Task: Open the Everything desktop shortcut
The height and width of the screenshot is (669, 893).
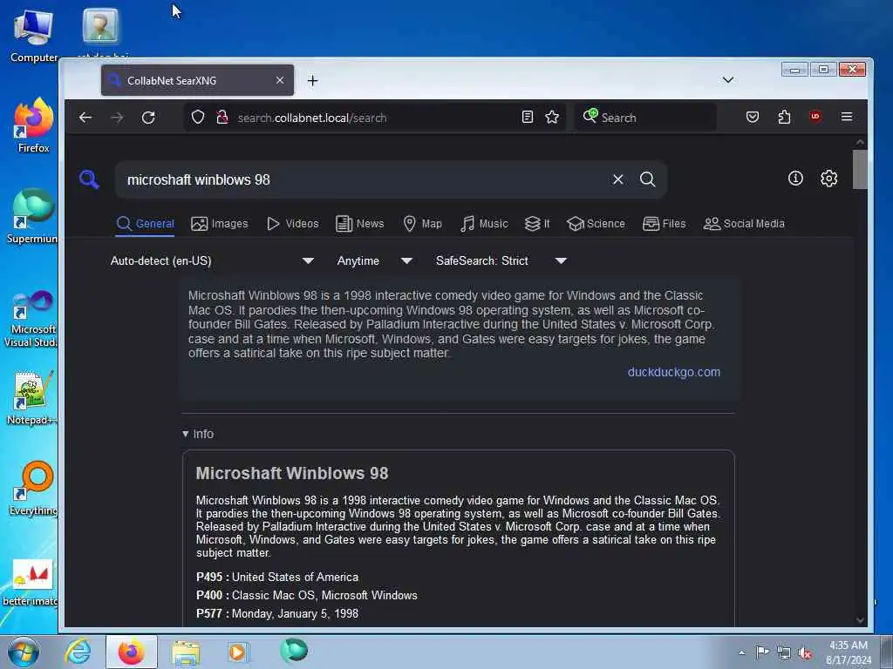Action: pyautogui.click(x=34, y=488)
